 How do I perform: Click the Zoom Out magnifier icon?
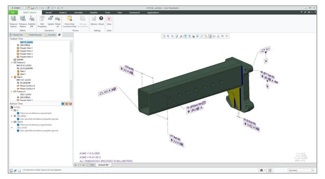(x=172, y=36)
